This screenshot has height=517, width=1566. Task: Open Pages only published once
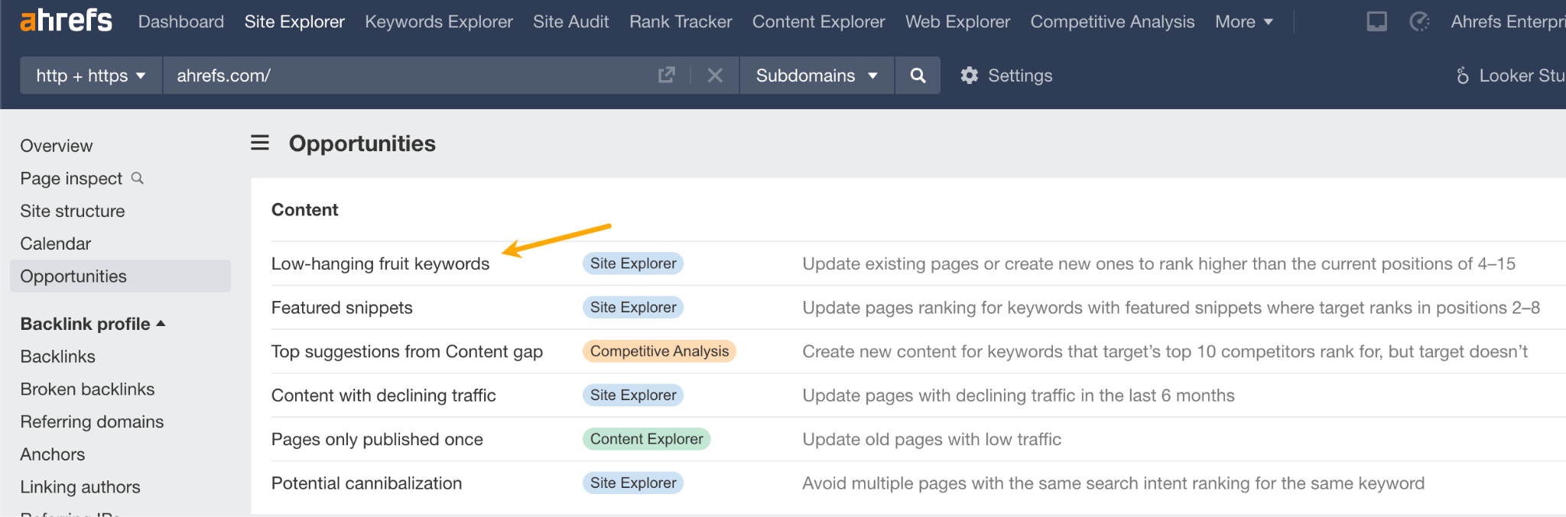(x=377, y=439)
